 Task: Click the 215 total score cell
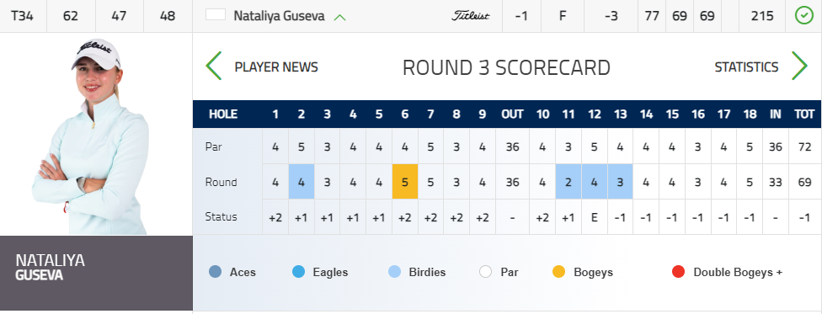pos(762,16)
